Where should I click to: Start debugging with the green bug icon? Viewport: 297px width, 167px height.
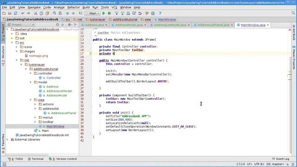110,13
